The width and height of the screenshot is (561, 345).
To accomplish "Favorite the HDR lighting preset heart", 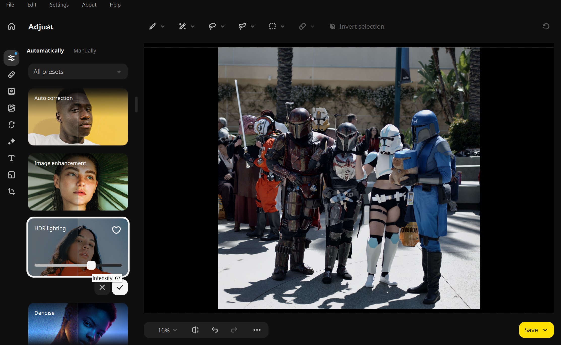I will pos(116,230).
